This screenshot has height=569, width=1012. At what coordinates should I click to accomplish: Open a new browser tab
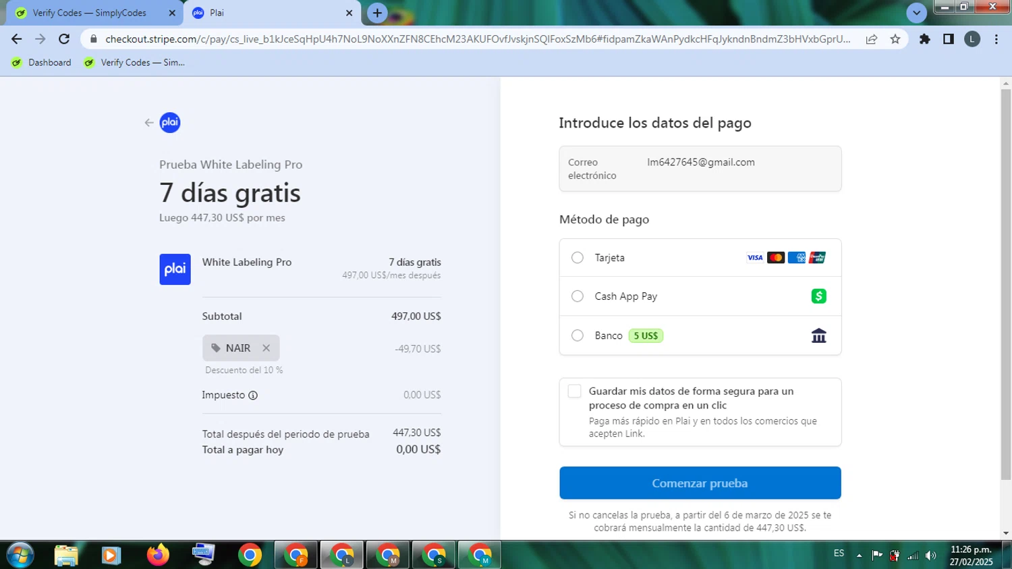(377, 13)
